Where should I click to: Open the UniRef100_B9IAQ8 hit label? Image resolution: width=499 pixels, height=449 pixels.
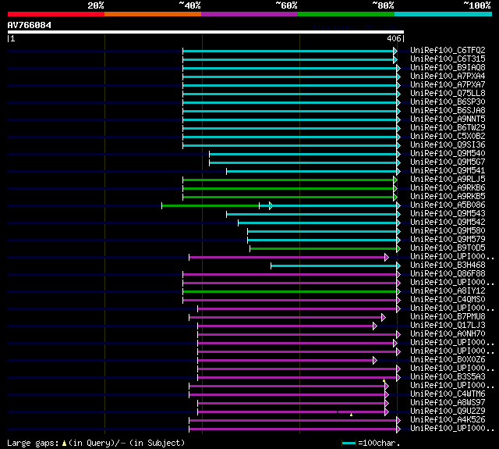(448, 68)
